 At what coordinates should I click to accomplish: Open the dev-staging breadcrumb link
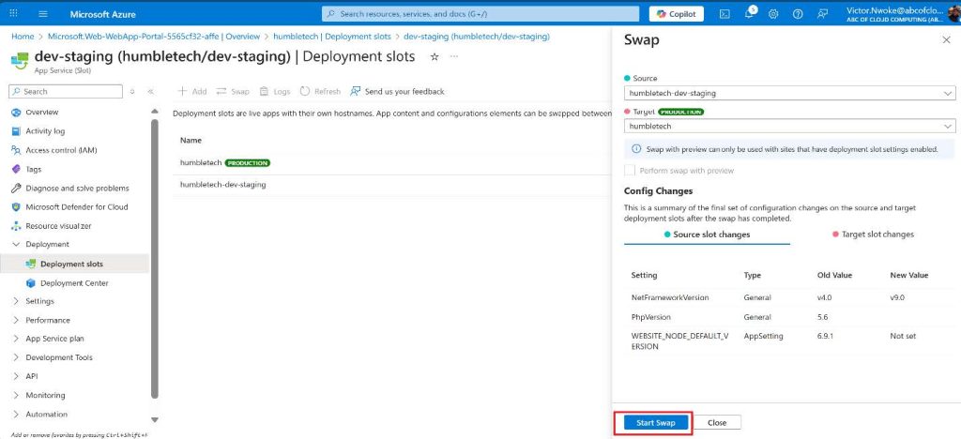[476, 37]
